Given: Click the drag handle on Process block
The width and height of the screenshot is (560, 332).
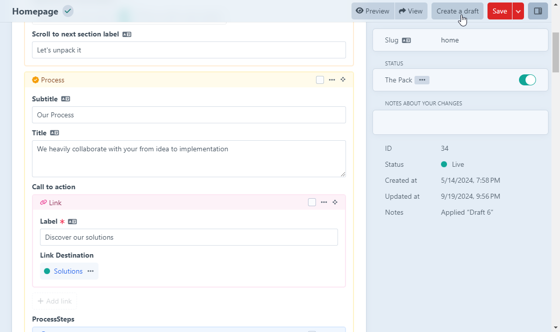Looking at the screenshot, I should click(x=343, y=80).
